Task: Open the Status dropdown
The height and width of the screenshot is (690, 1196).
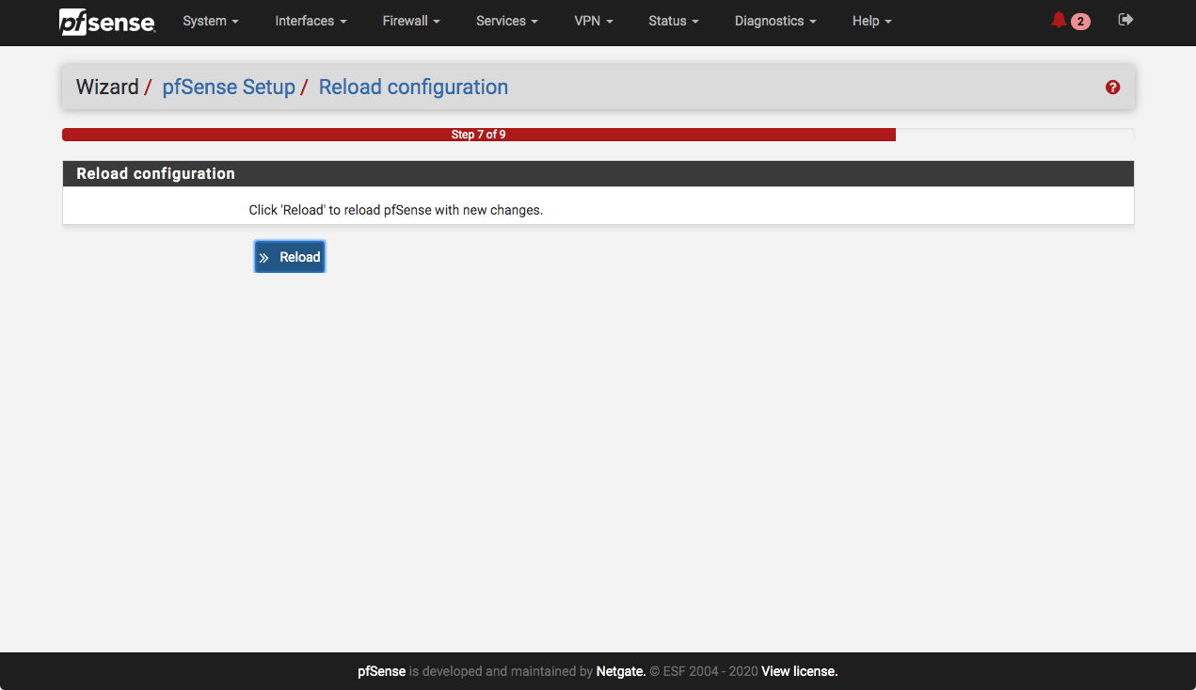Action: click(x=674, y=21)
